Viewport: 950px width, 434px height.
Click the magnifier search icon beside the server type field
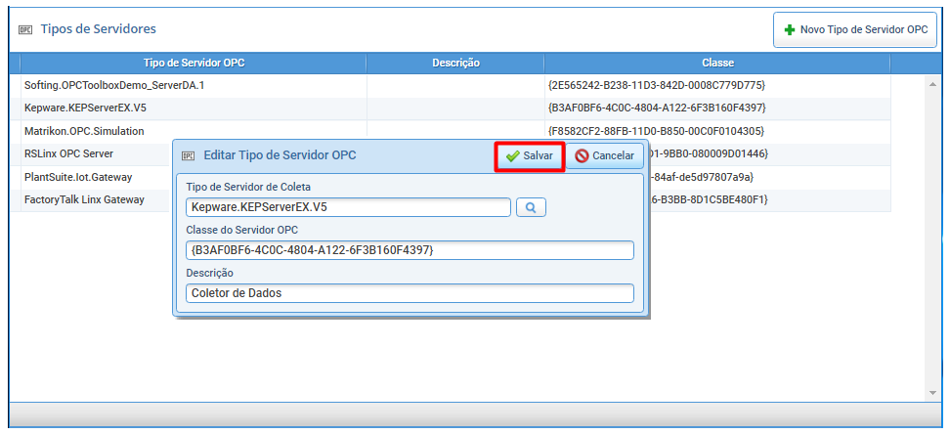(531, 207)
